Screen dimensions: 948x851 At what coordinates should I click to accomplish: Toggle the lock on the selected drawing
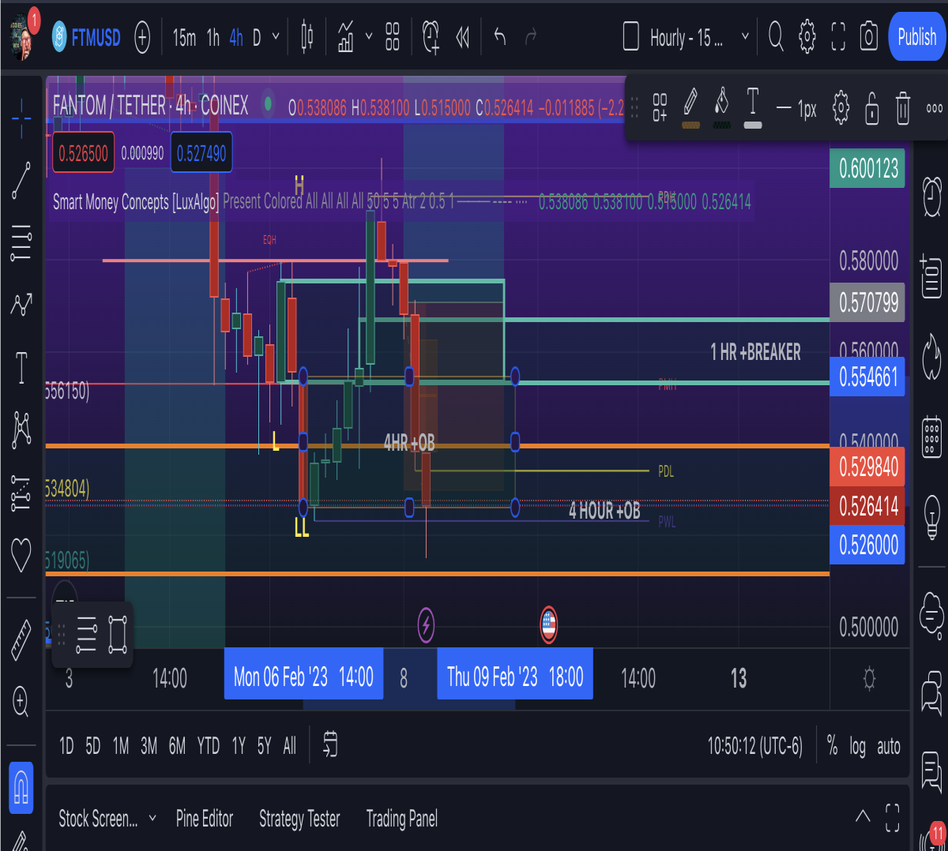click(871, 107)
